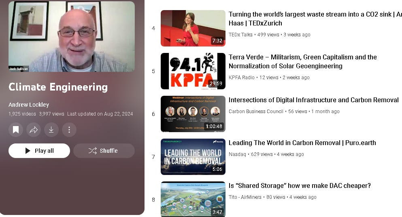Open the playlist cover thumbnail with Jack Sullivan
402x217 pixels.
coord(72,36)
